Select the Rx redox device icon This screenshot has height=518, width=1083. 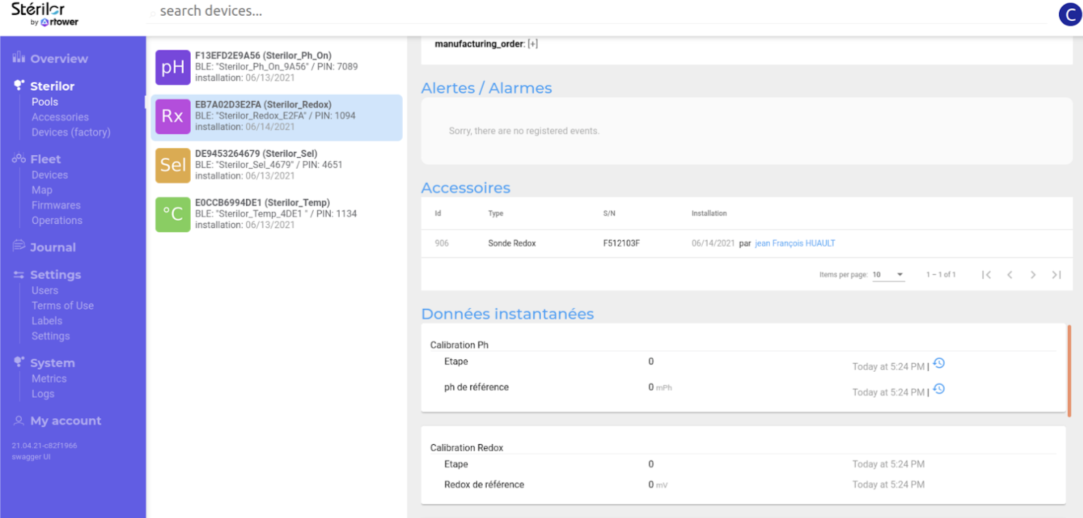pyautogui.click(x=172, y=116)
